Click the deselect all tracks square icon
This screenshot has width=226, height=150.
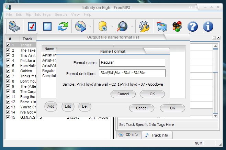click(x=47, y=26)
